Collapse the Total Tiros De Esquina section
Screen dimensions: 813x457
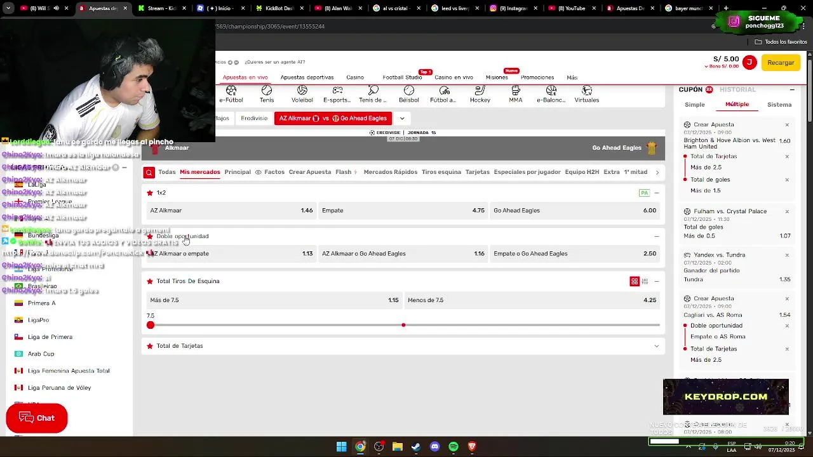657,281
